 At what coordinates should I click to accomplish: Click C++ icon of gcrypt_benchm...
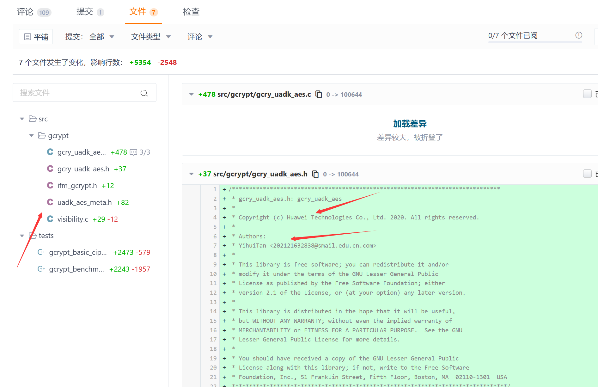pyautogui.click(x=41, y=269)
